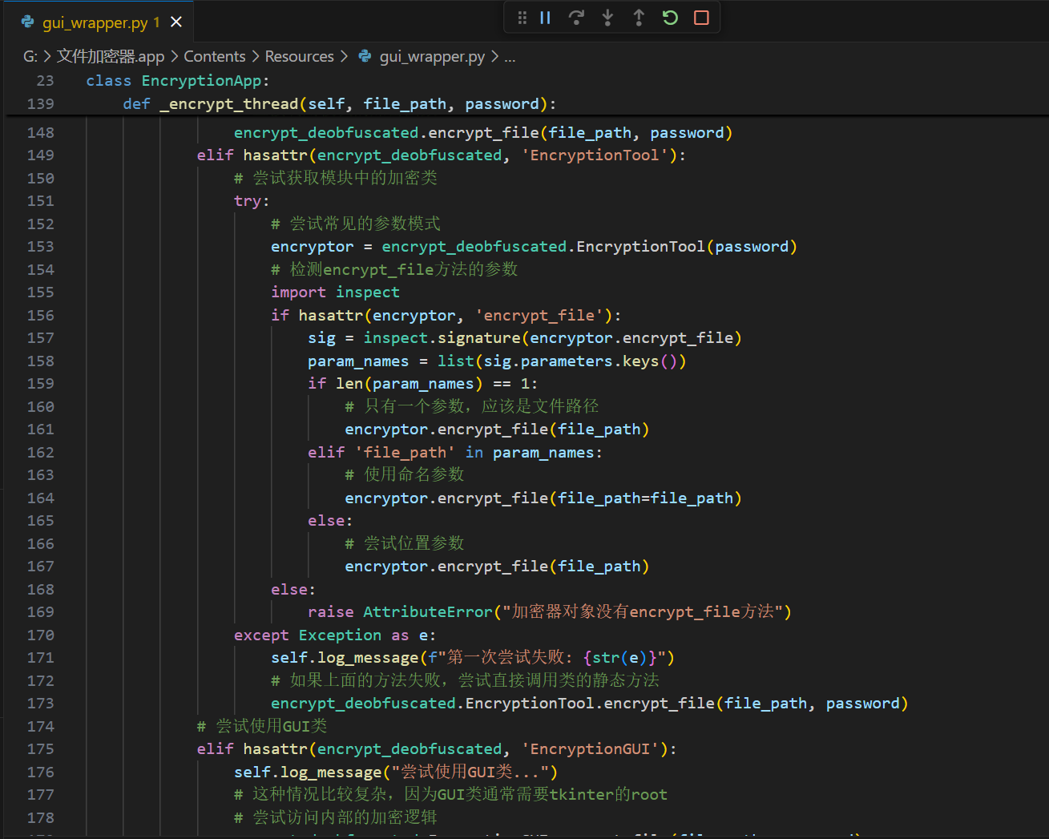The height and width of the screenshot is (839, 1049).
Task: Expand the Contents breadcrumb segment
Action: 214,56
